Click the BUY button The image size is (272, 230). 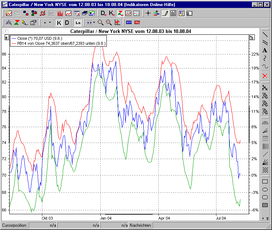[x=129, y=23]
